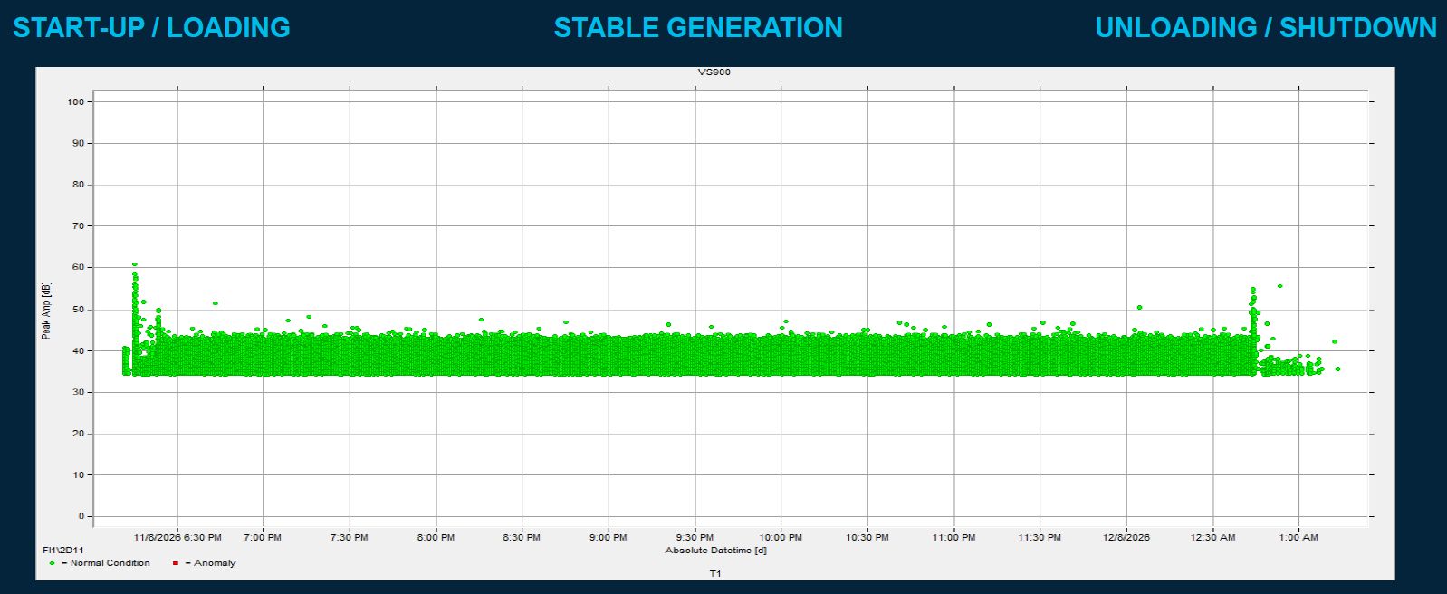Click the FI1\2D11 label

(x=63, y=550)
